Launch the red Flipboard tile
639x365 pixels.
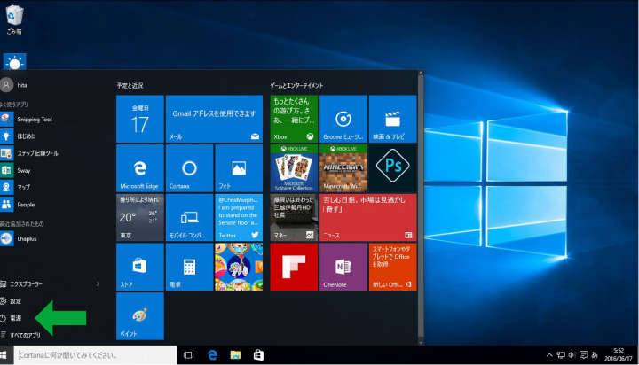click(x=294, y=267)
